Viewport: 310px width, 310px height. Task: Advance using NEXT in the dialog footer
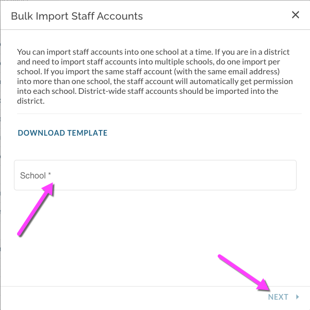(x=284, y=297)
